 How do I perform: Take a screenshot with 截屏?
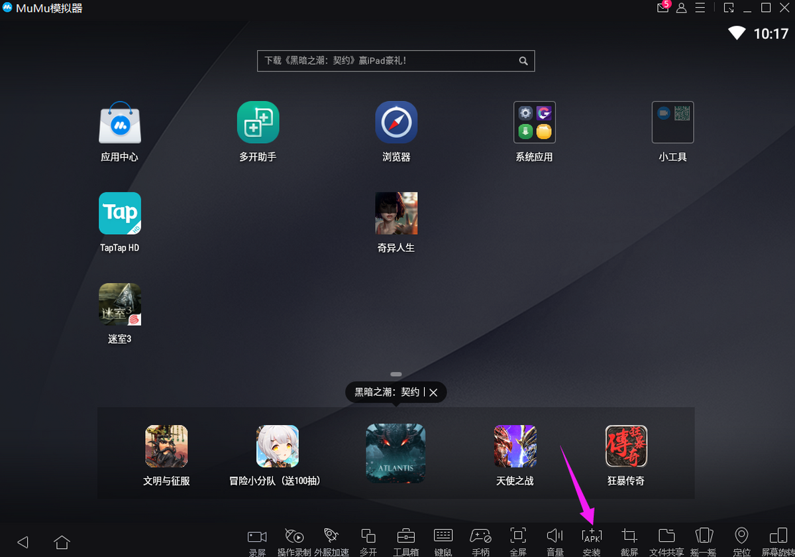[629, 542]
